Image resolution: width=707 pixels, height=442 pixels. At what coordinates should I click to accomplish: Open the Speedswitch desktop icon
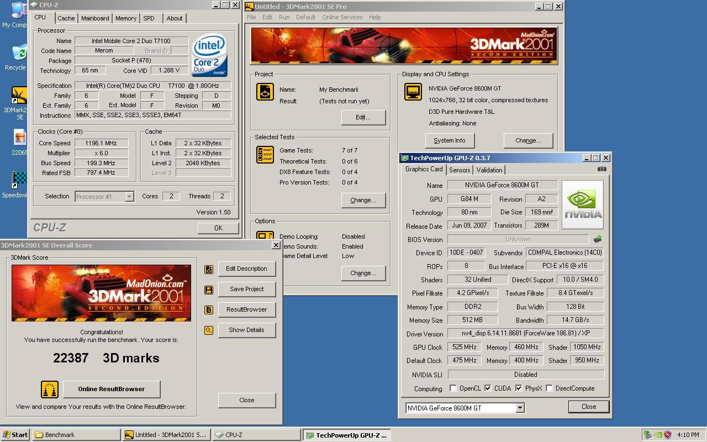click(19, 181)
